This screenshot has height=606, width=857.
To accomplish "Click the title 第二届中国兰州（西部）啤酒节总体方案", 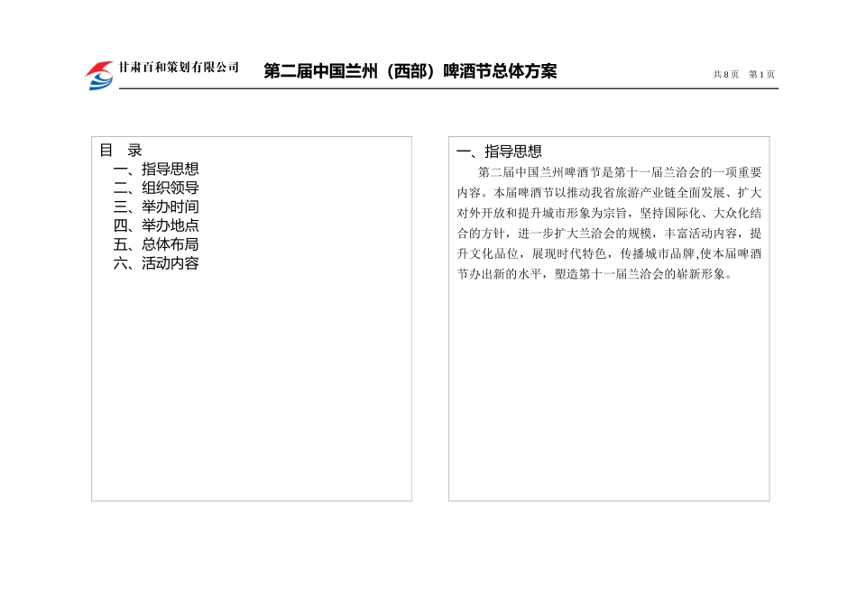I will (410, 71).
